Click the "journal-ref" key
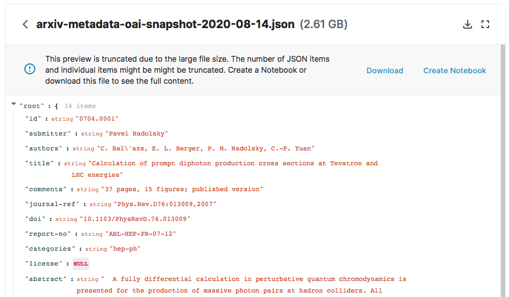This screenshot has width=509, height=297. point(52,204)
